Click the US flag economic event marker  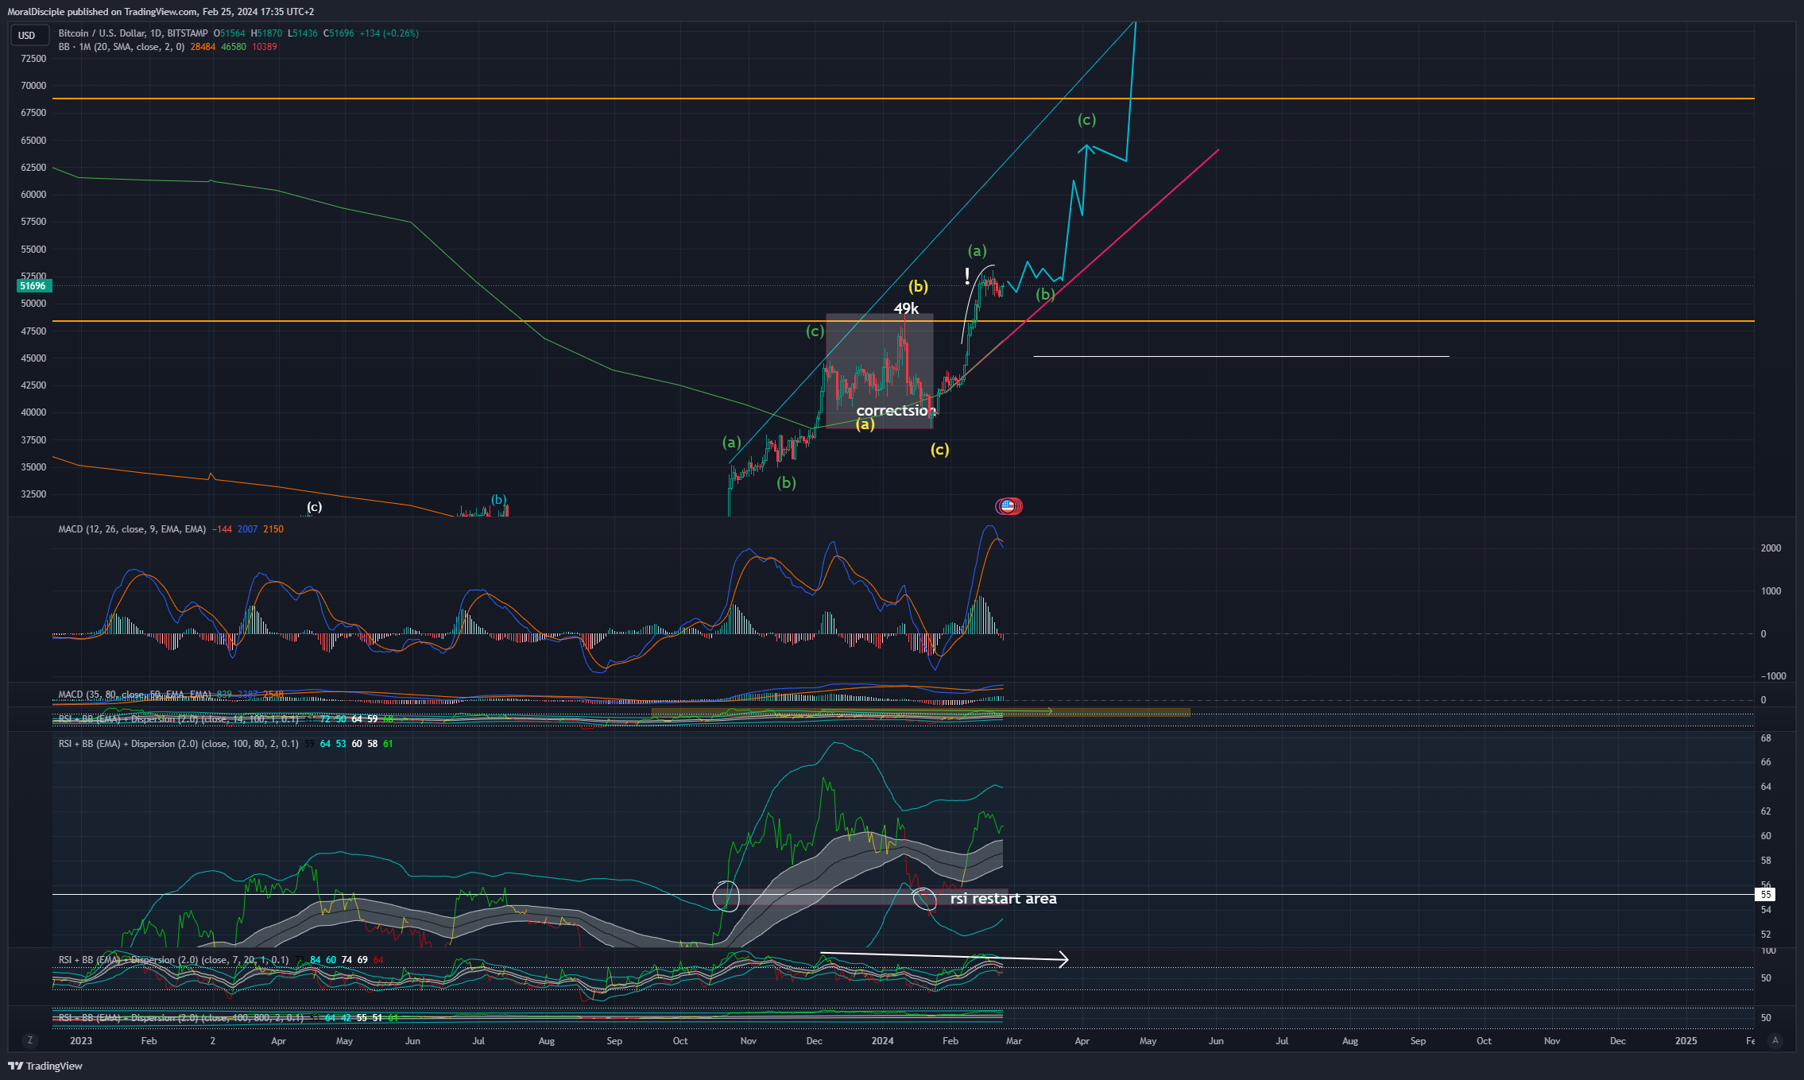pos(1008,505)
